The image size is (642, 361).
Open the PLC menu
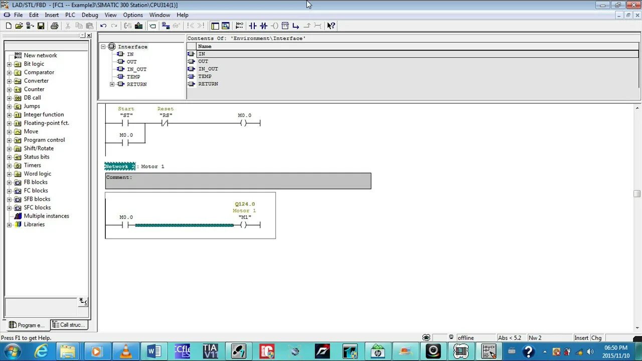click(70, 15)
